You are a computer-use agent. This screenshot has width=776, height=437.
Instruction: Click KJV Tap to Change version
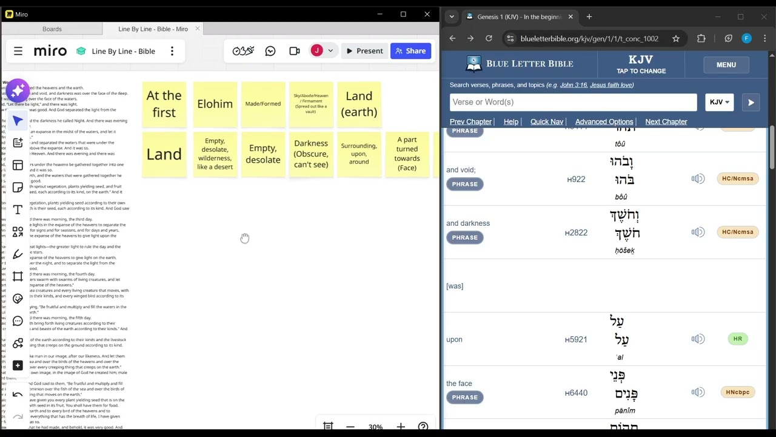click(641, 64)
